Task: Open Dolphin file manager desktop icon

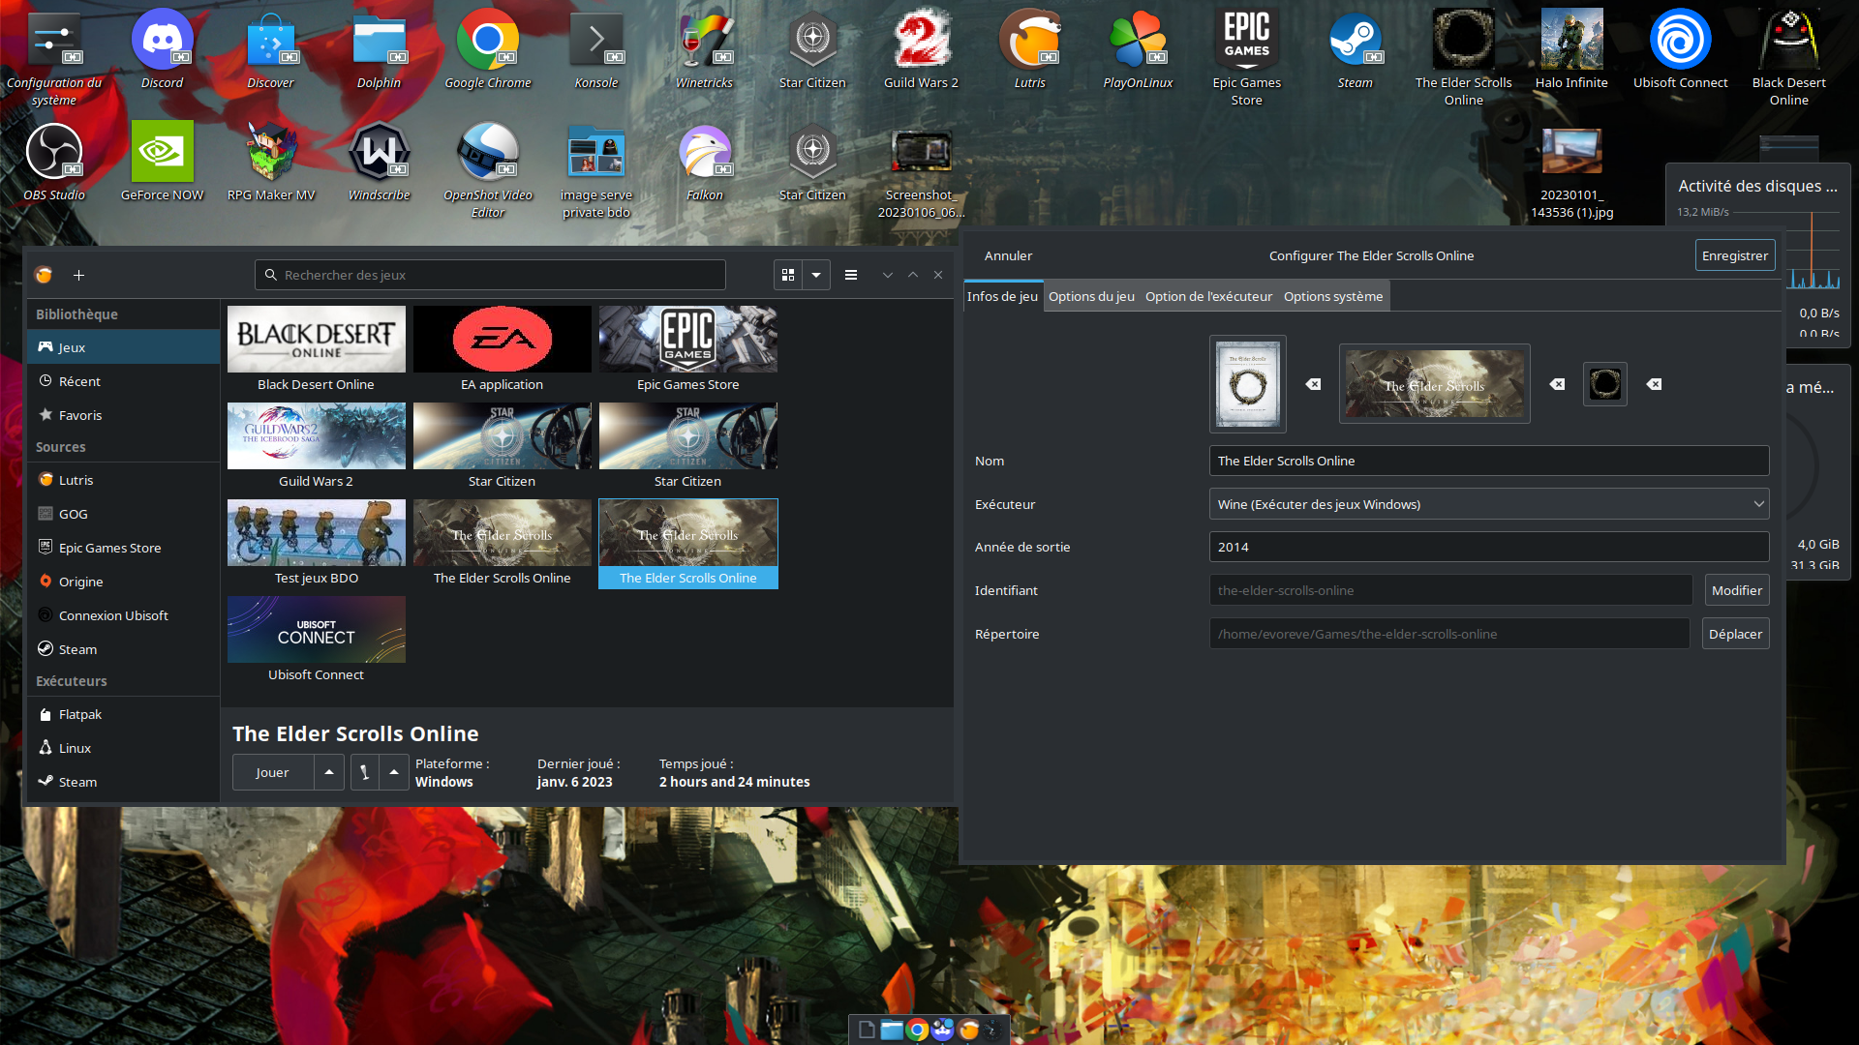Action: pos(379,48)
